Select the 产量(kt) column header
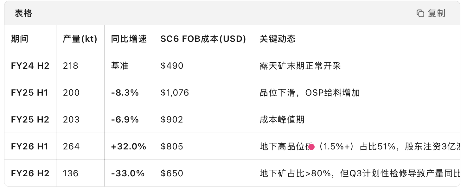Image resolution: width=467 pixels, height=195 pixels. tap(80, 39)
